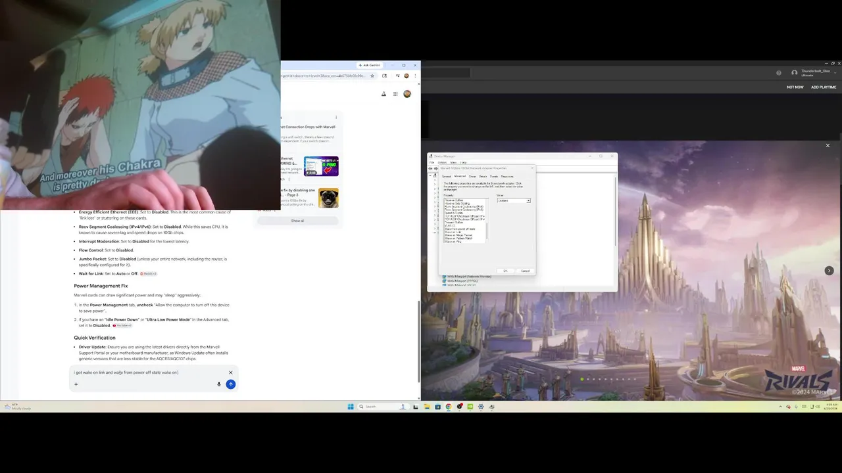Bookmark this page with the star icon

[372, 76]
